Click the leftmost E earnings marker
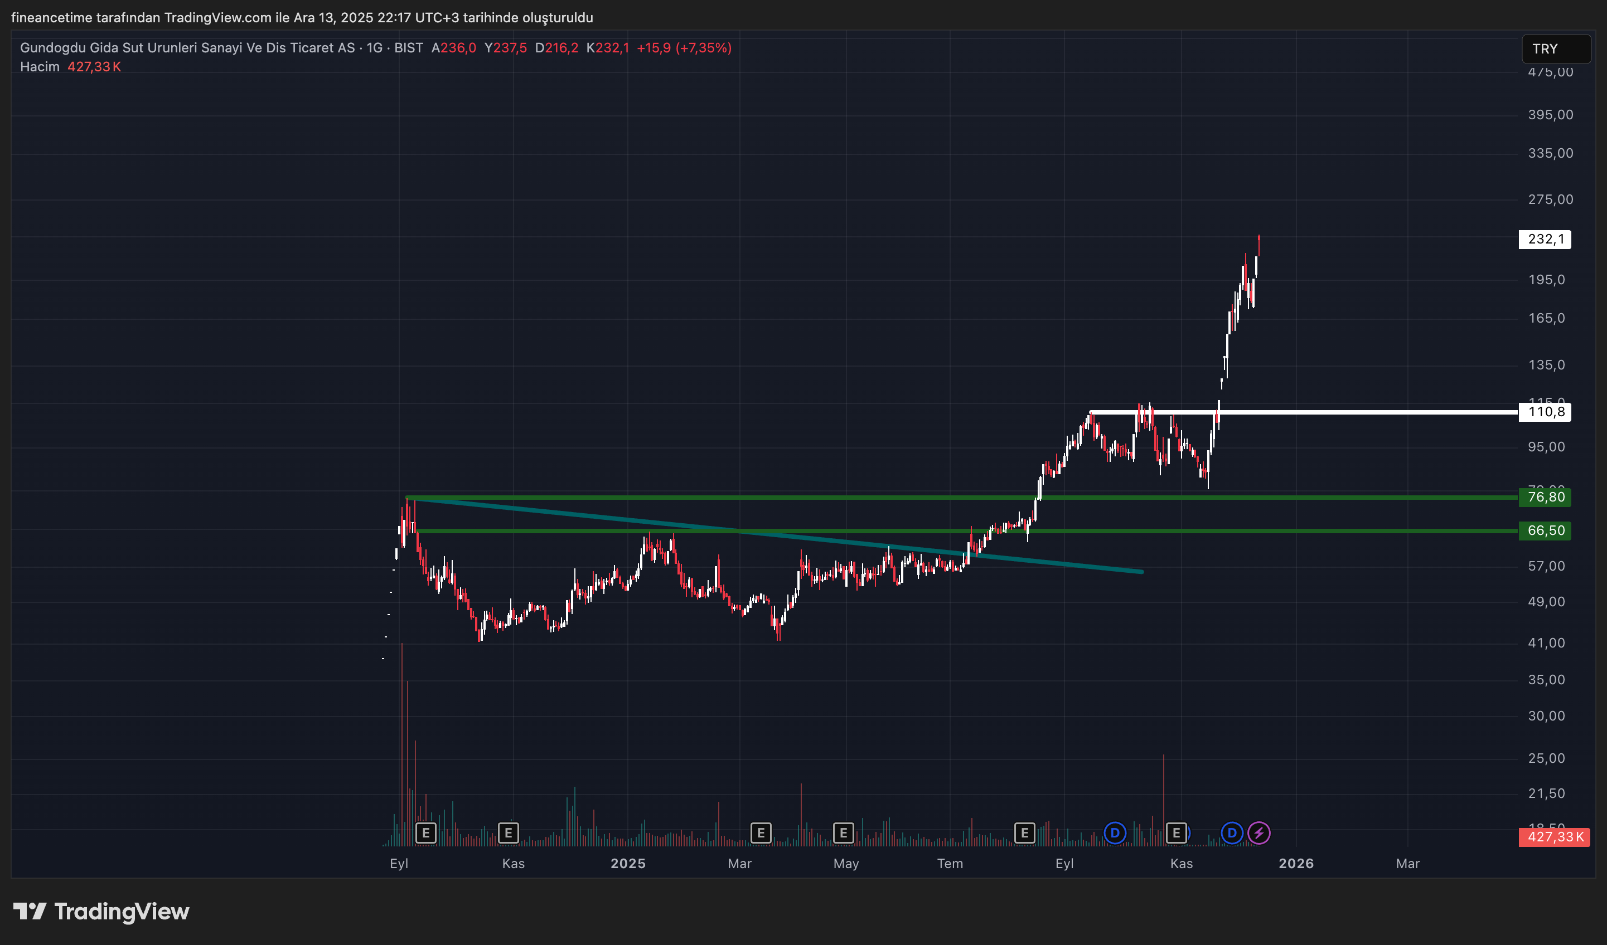1607x945 pixels. pos(425,833)
